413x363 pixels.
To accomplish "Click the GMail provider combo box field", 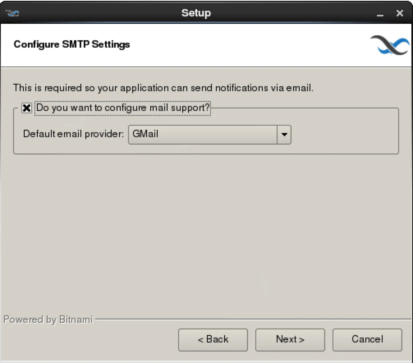I will 210,135.
